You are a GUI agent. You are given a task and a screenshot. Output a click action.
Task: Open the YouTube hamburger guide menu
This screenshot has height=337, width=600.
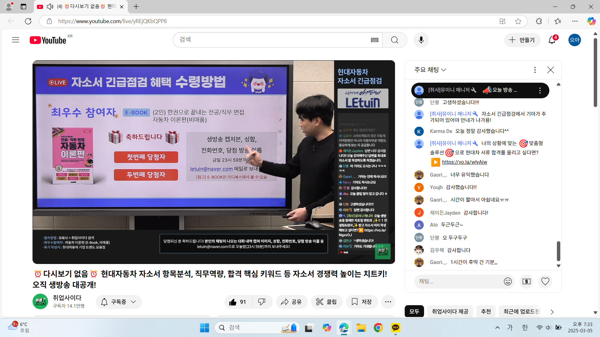[x=16, y=40]
